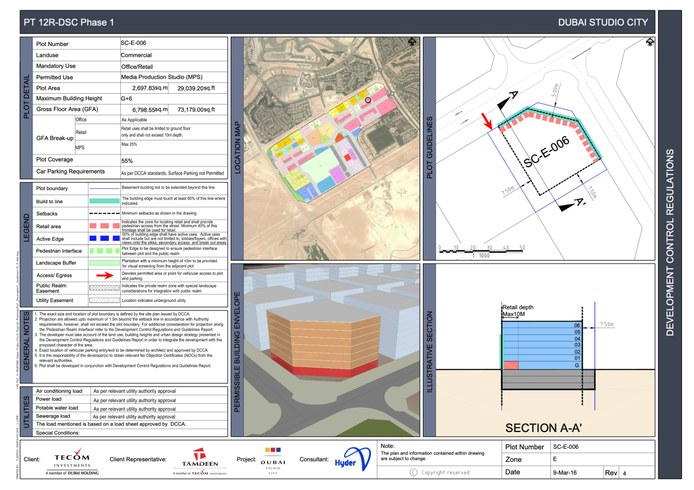Click the Landuse value 'Commercial'
This screenshot has height=490, width=694.
click(136, 55)
